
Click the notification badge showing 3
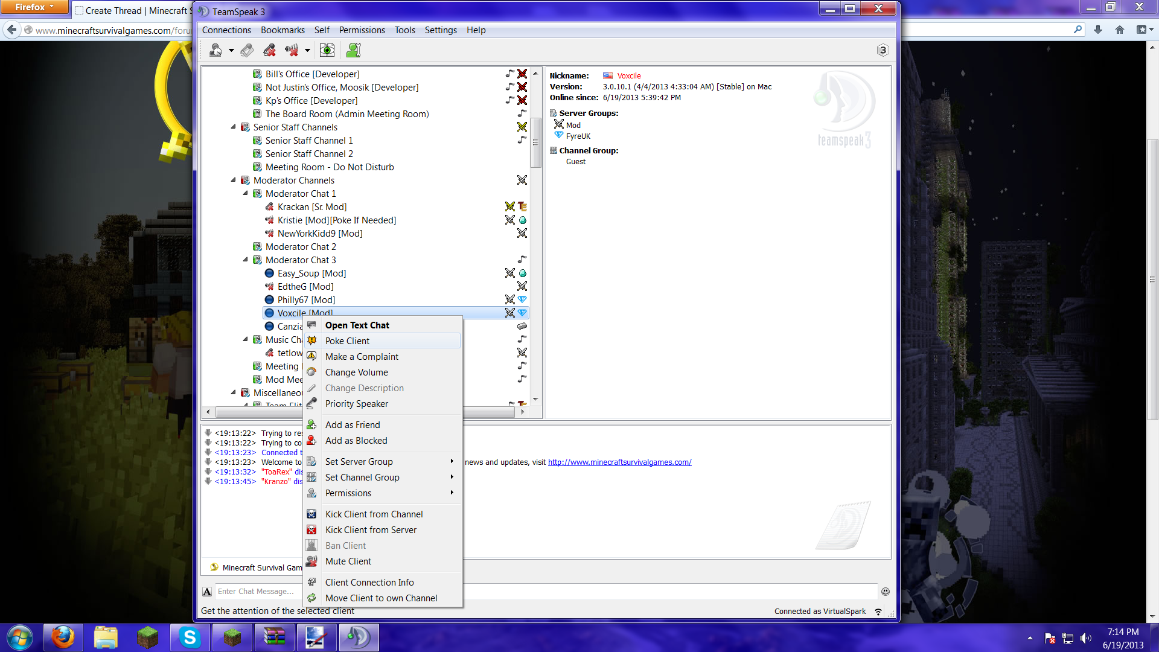pyautogui.click(x=883, y=50)
